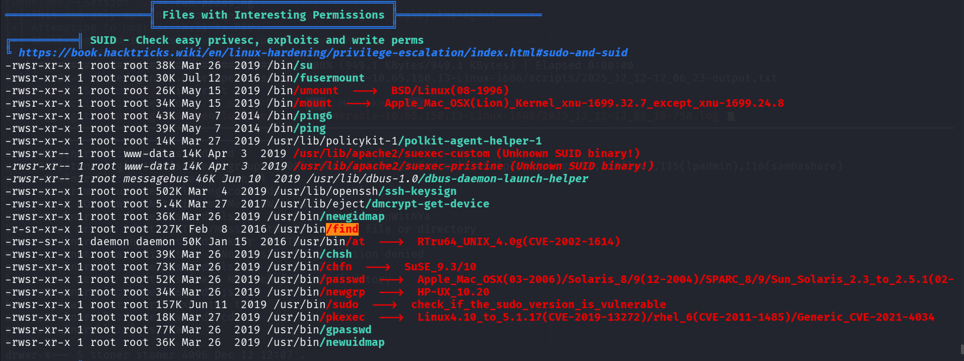Click the orange-highlighted /find binary name
Image resolution: width=964 pixels, height=361 pixels.
click(x=342, y=229)
